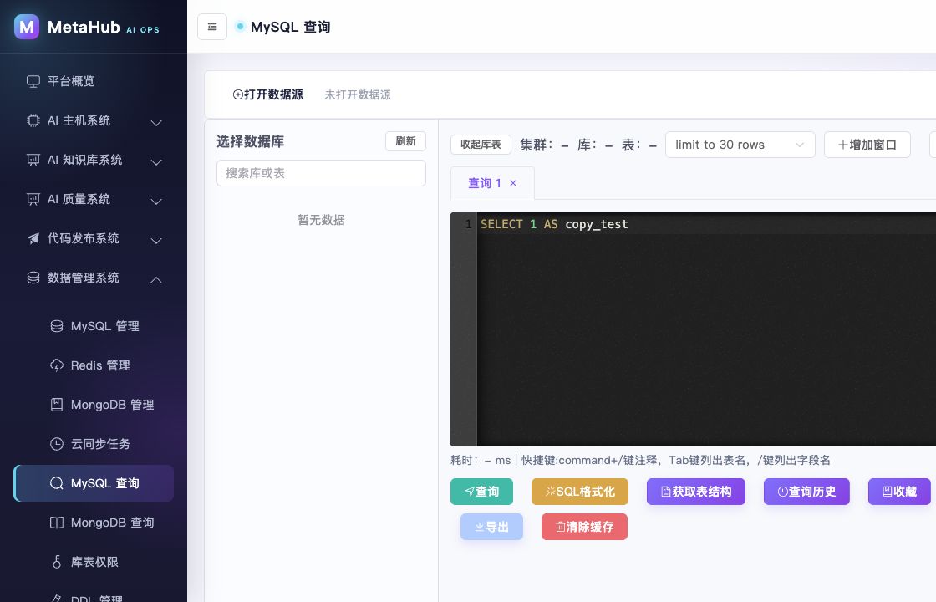Click the 未打开数据源 status text
This screenshot has width=936, height=602.
click(358, 94)
